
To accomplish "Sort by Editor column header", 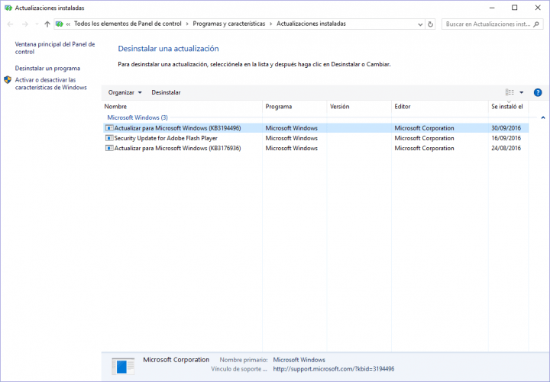I will [439, 107].
